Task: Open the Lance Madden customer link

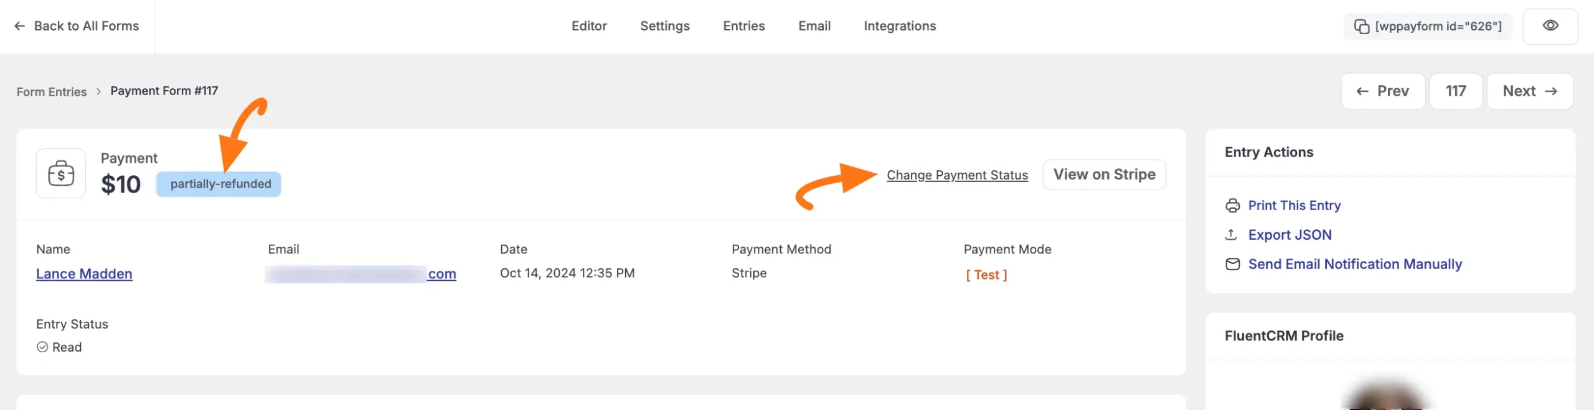Action: (84, 274)
